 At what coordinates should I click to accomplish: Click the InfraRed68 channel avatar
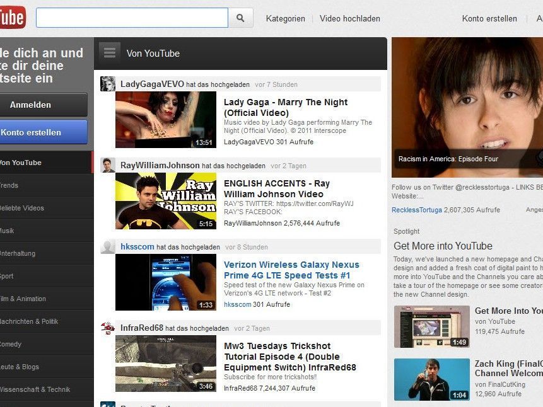(108, 328)
